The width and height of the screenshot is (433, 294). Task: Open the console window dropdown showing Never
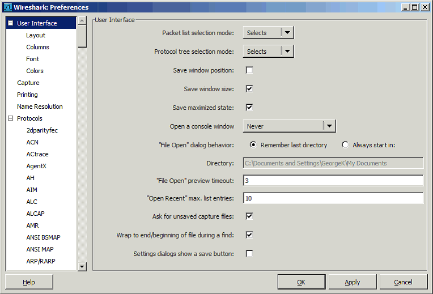pyautogui.click(x=289, y=126)
